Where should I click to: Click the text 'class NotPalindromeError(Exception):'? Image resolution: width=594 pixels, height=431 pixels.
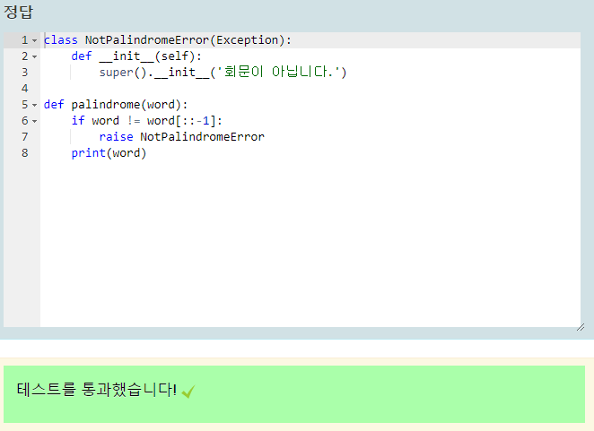pos(168,40)
